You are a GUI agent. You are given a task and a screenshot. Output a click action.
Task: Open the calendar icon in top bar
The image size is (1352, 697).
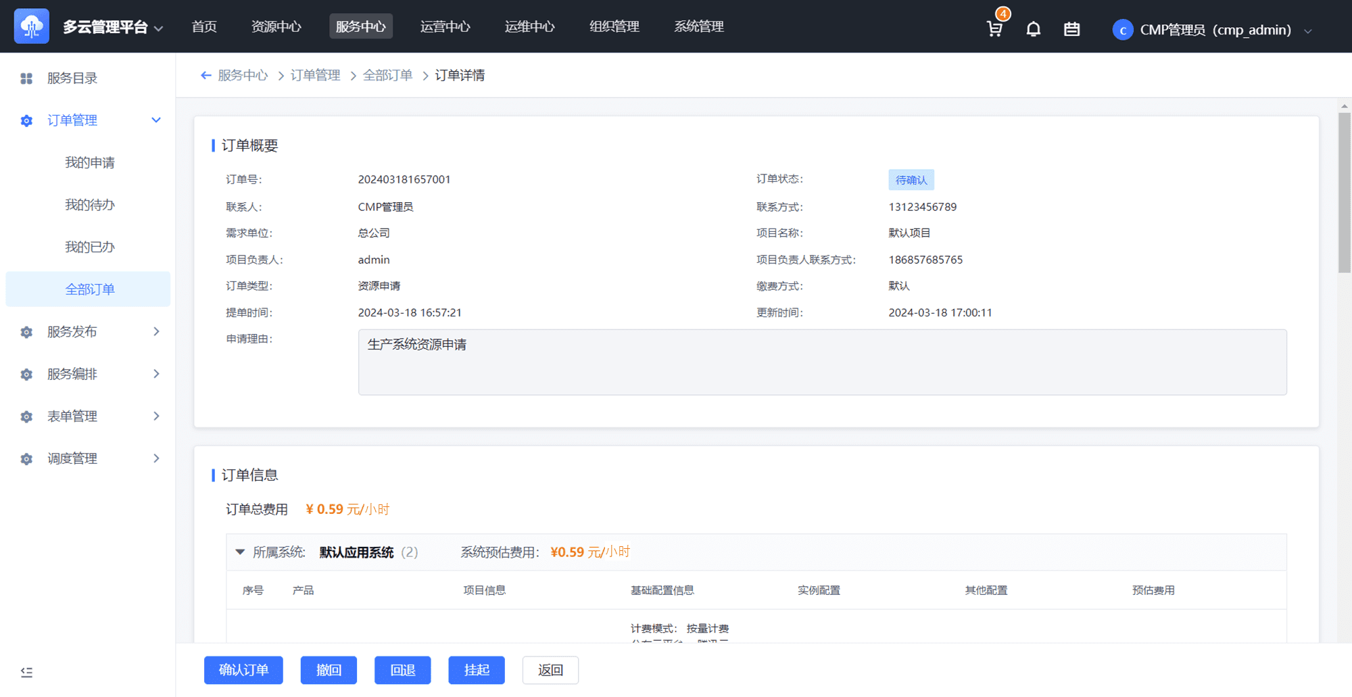point(1071,28)
